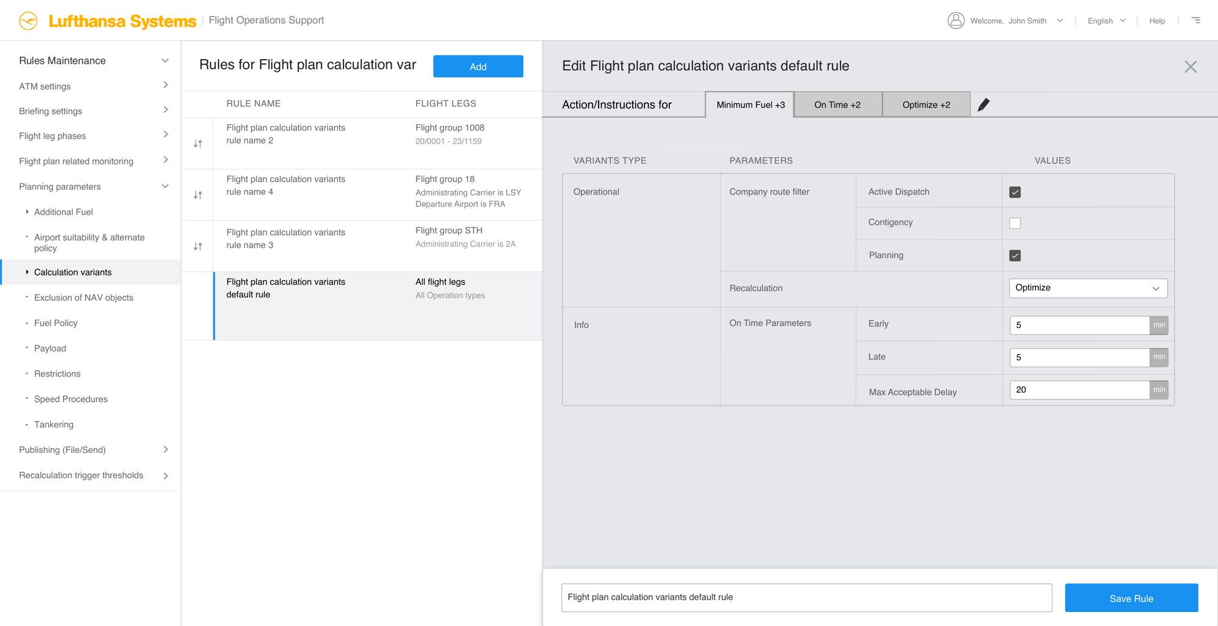Screen dimensions: 1218x626
Task: Switch to Minimum Fuel +3 tab
Action: tap(750, 105)
